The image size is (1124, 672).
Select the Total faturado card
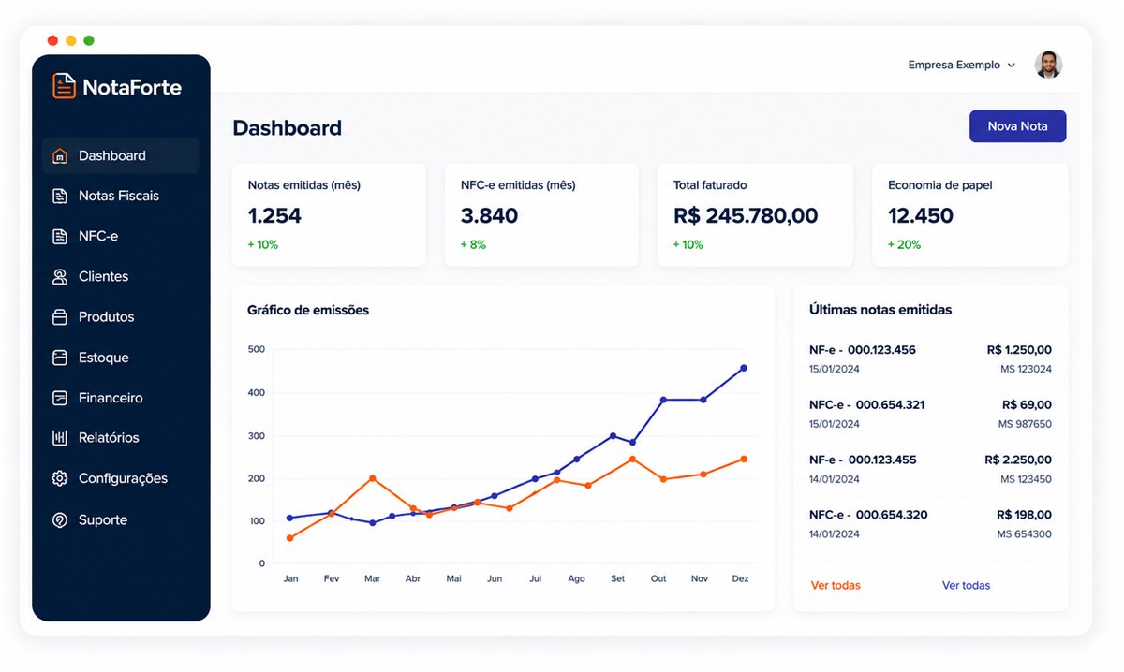(755, 215)
